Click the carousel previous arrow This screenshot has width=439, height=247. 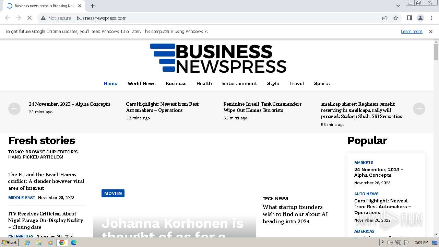coord(14,109)
